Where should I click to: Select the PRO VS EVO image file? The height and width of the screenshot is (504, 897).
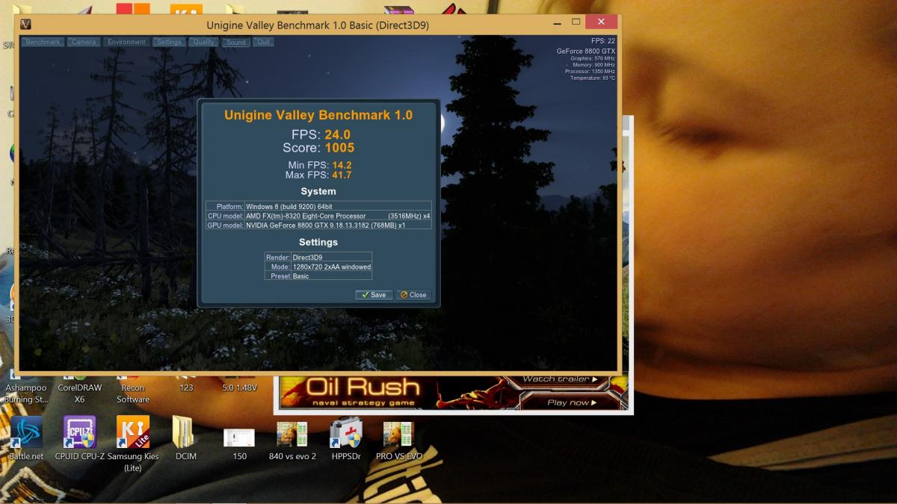pos(399,441)
